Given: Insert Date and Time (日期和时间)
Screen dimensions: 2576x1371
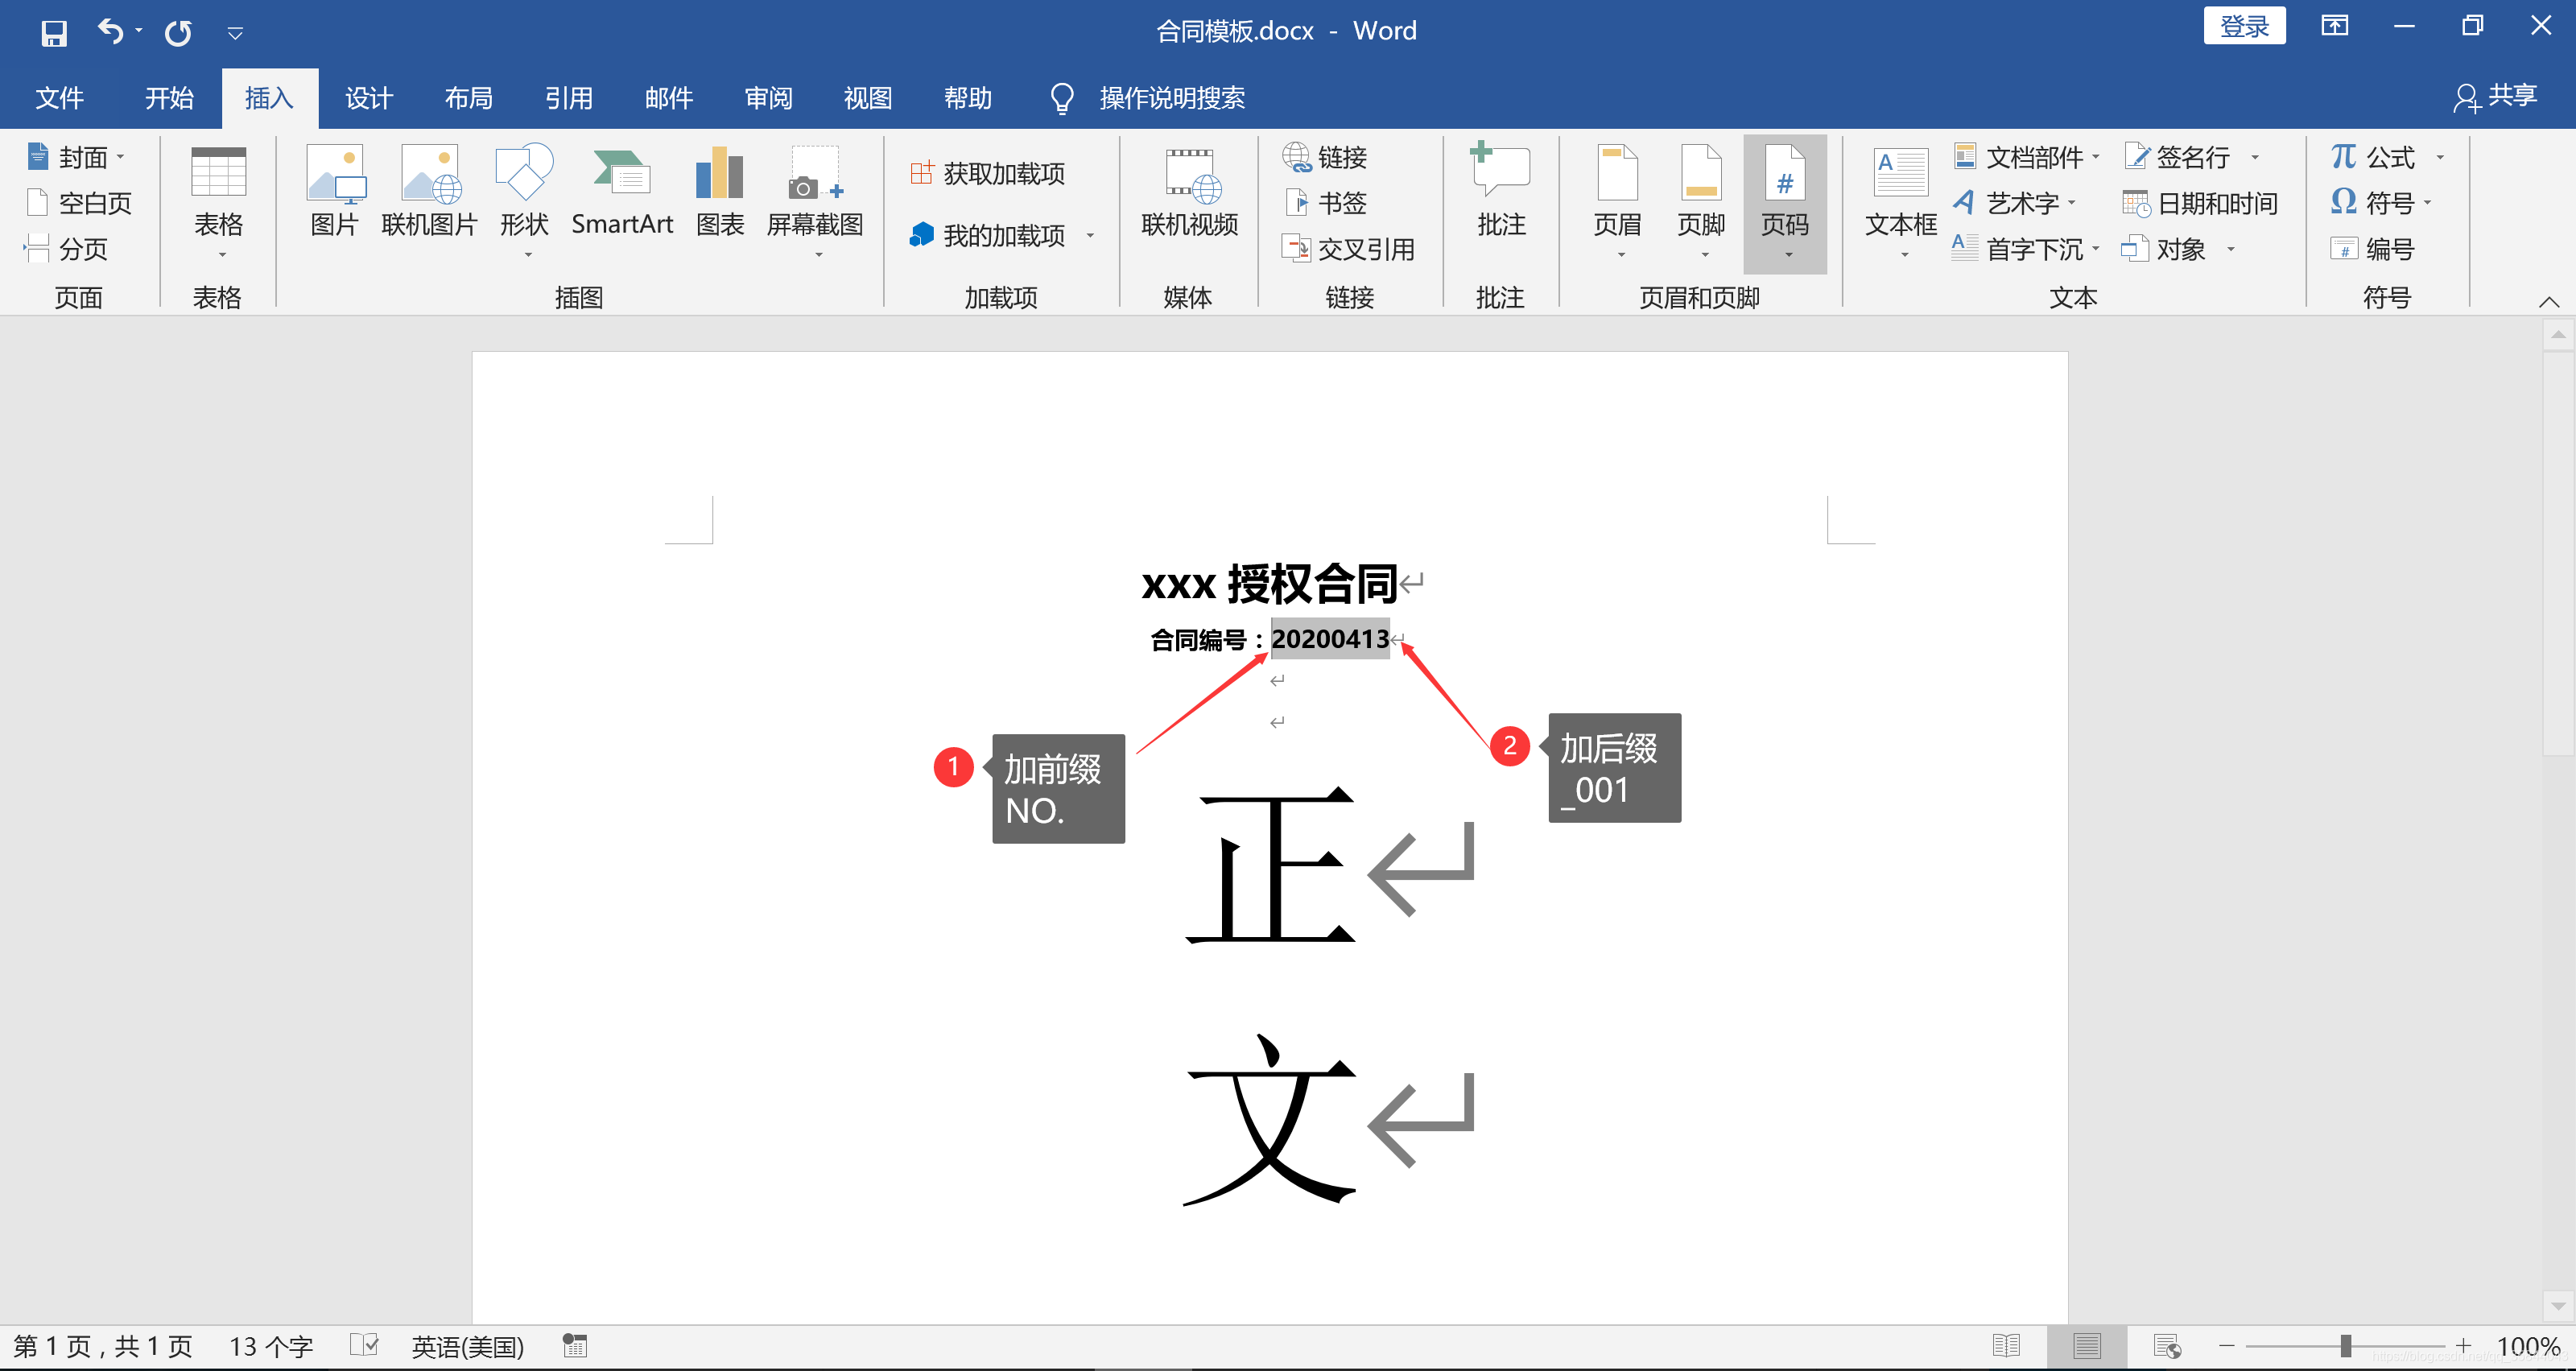Looking at the screenshot, I should [2200, 203].
